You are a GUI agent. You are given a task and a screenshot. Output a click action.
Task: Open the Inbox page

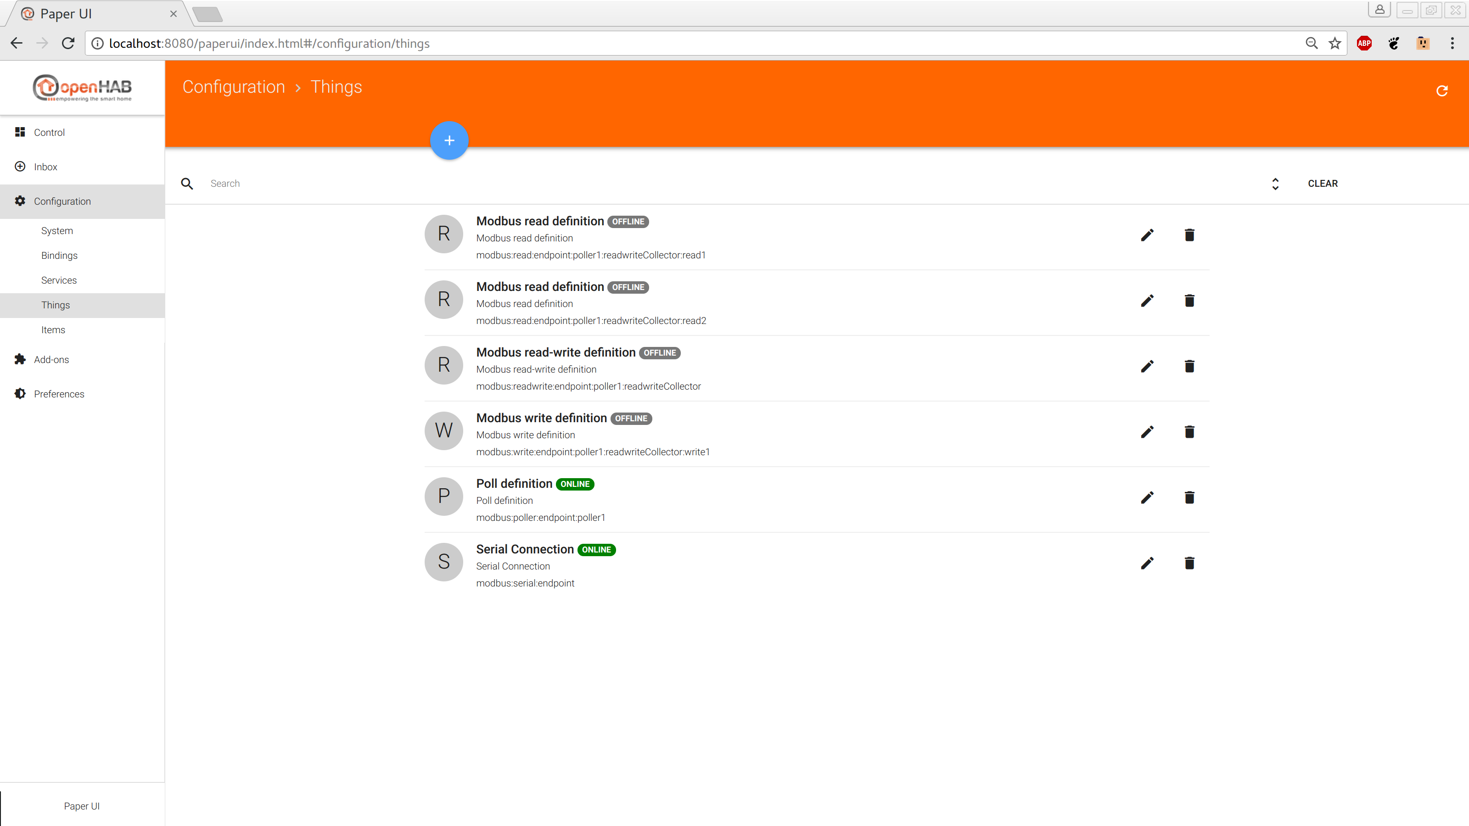45,167
